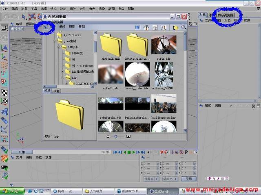Image resolution: width=261 pixels, height=195 pixels.
Task: Select the checker texture axis mode icon
Action: [4, 102]
